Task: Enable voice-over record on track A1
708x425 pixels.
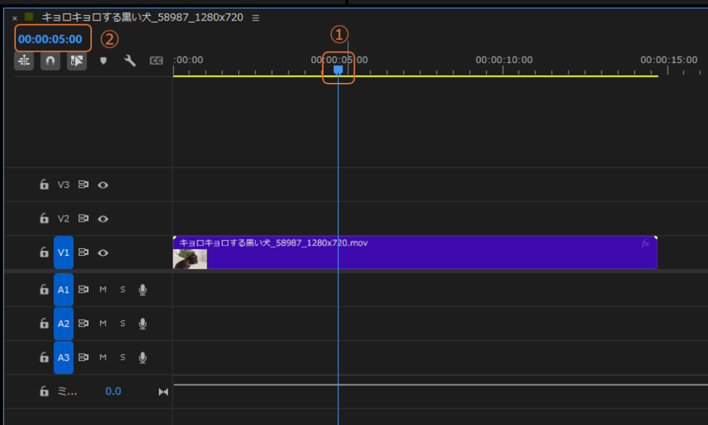Action: (x=142, y=290)
